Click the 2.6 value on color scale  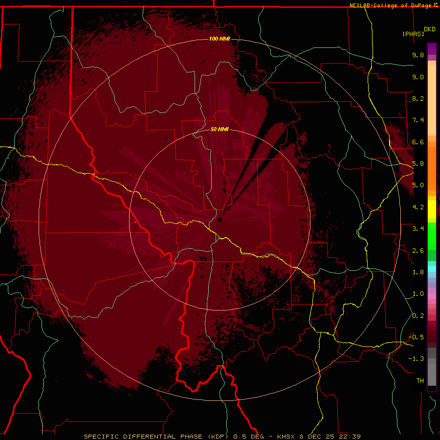click(x=418, y=251)
